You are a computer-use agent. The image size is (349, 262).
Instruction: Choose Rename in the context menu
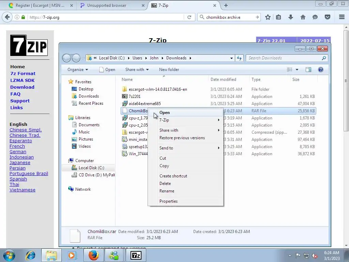186,191
